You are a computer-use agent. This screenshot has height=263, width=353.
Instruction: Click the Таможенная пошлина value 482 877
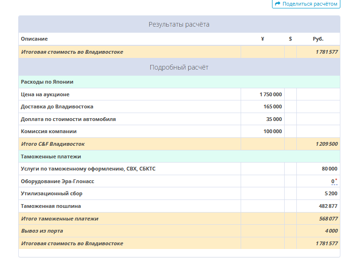click(328, 206)
